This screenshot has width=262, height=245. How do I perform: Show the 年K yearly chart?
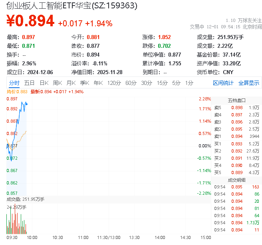98,83
